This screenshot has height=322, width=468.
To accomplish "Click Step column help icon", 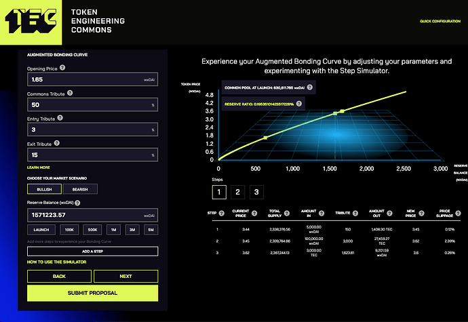I will click(x=222, y=214).
